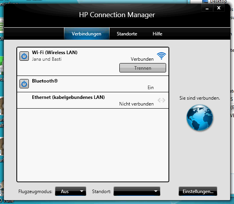
Task: Click the Standort label
Action: coord(101,192)
